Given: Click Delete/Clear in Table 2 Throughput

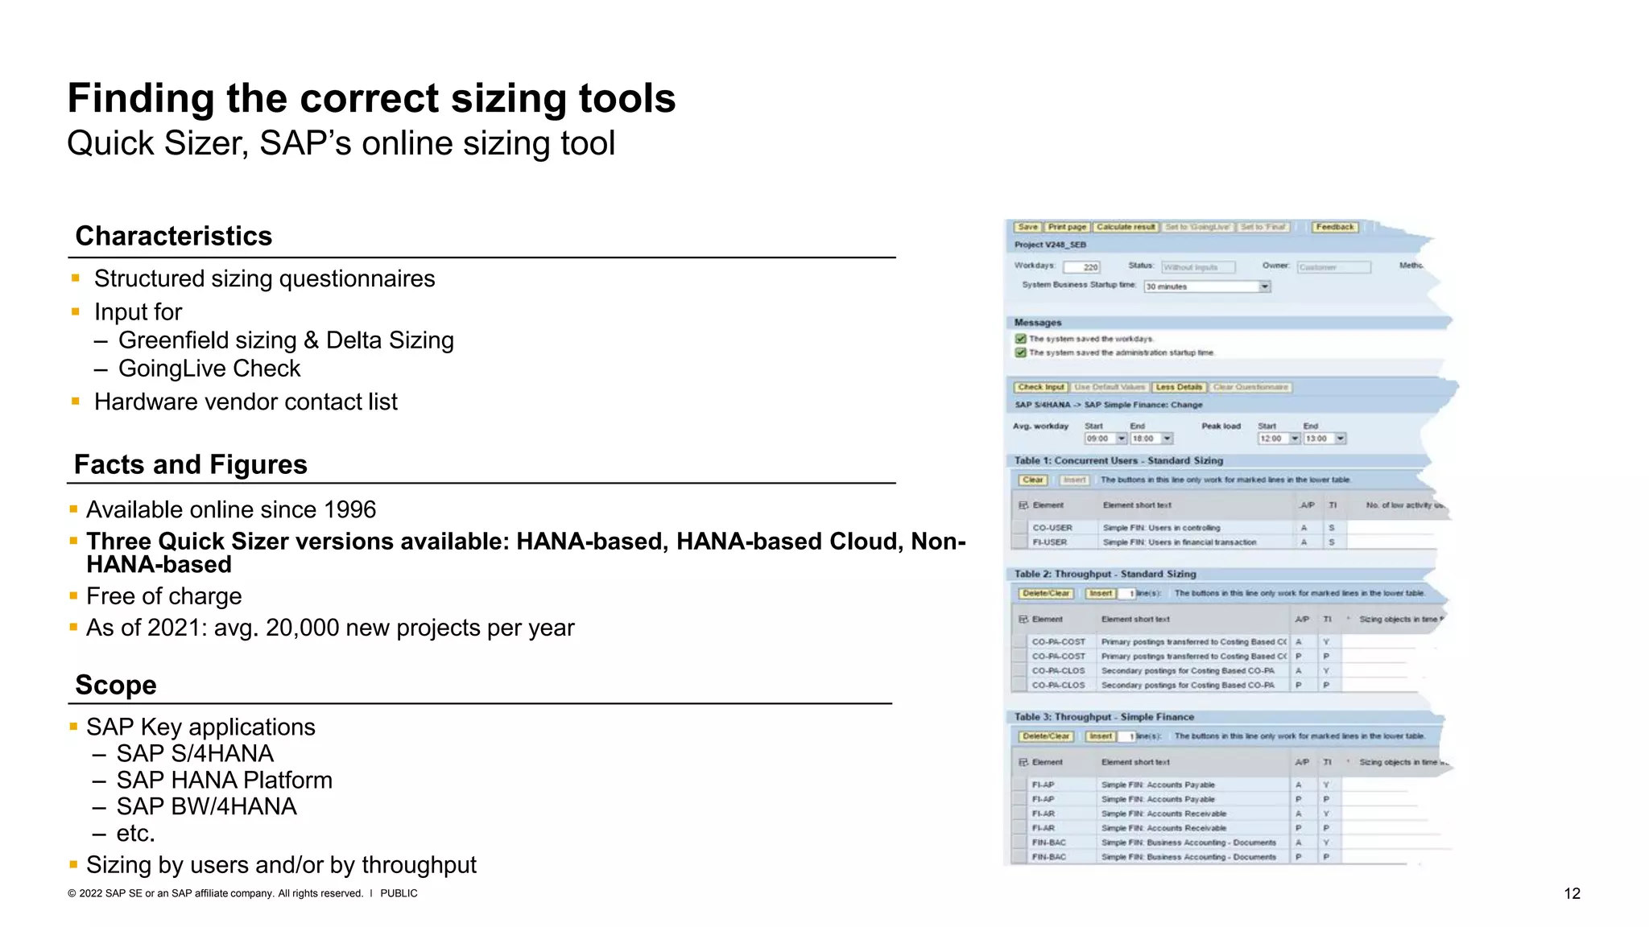Looking at the screenshot, I should pos(1045,594).
